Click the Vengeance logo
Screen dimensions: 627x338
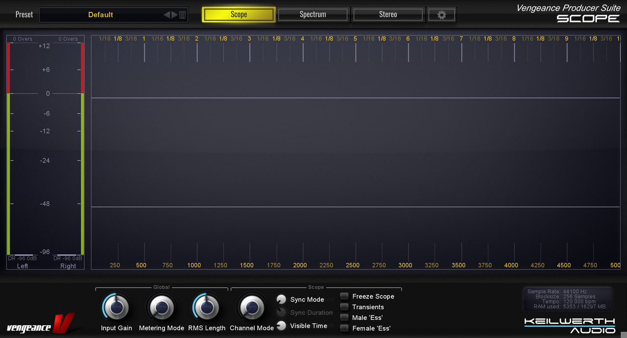41,323
